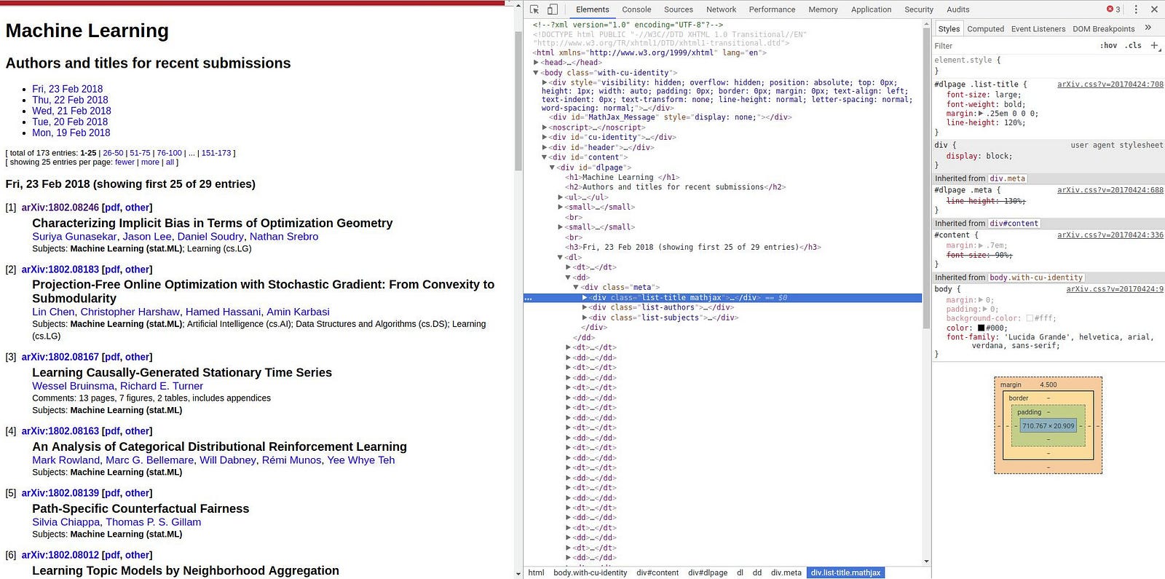Switch to the Sources tab
This screenshot has width=1165, height=579.
point(678,9)
